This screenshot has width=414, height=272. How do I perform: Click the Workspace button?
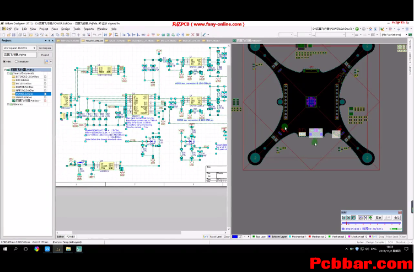pos(45,48)
